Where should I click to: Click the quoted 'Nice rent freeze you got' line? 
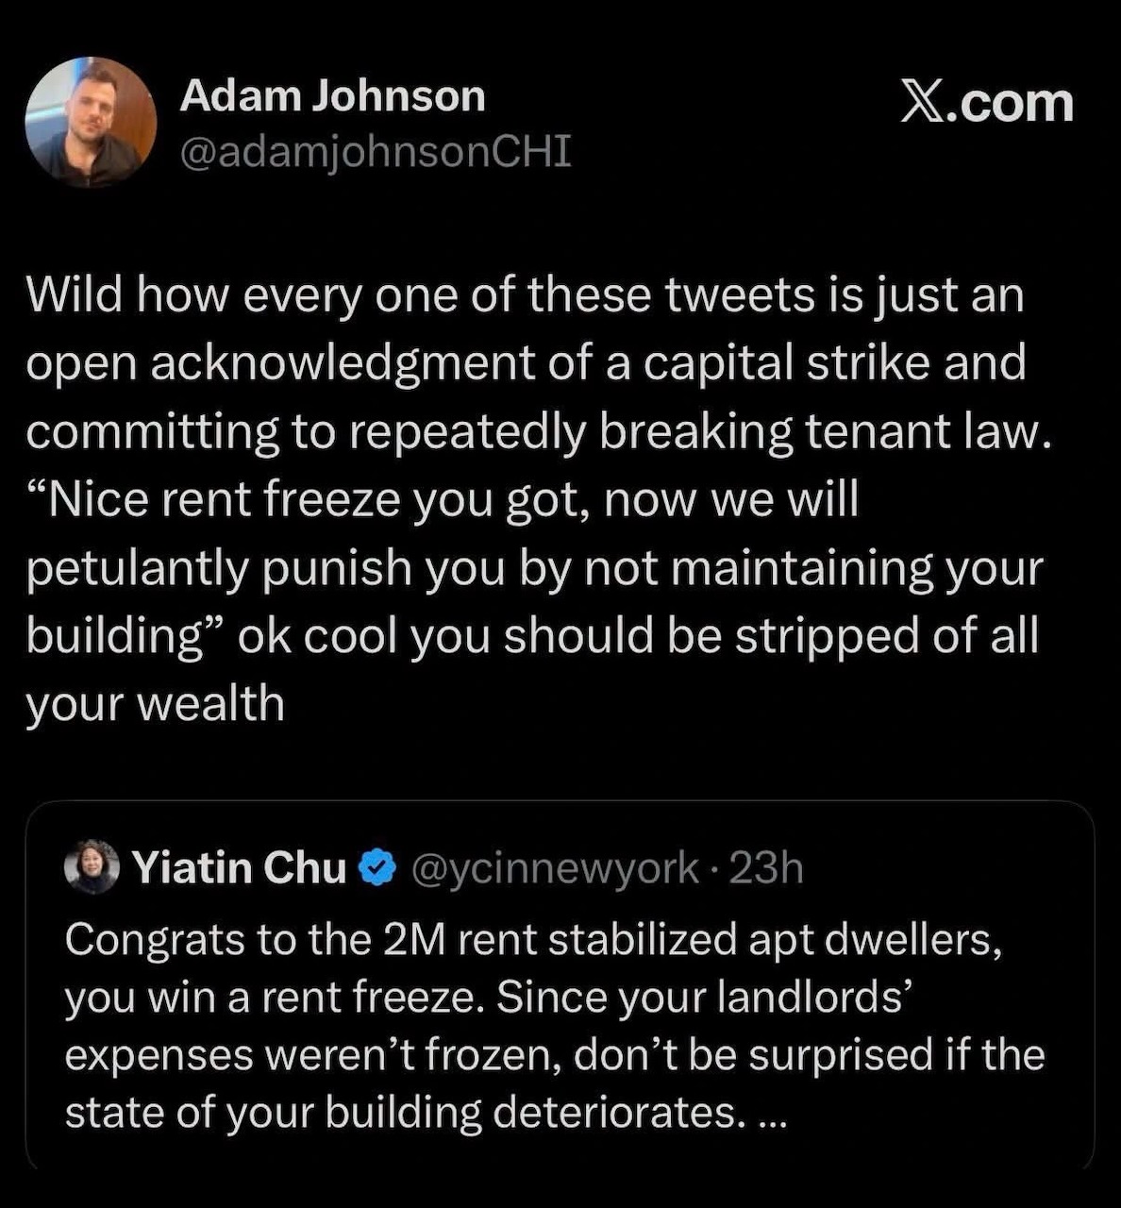(443, 499)
